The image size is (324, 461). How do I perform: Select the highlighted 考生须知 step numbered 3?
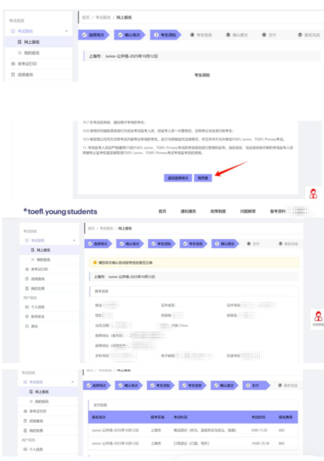[166, 35]
